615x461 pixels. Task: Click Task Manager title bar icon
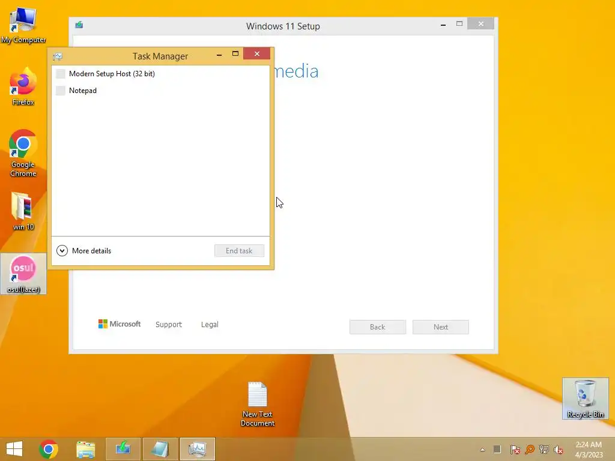[58, 56]
